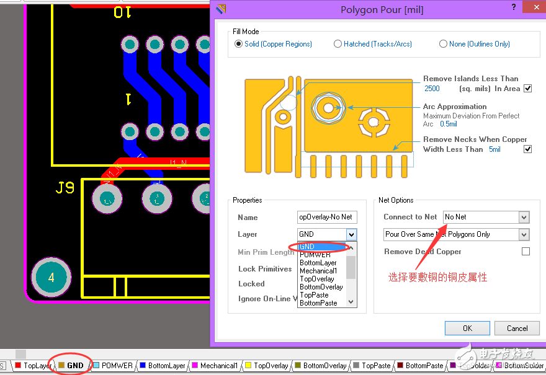Click magenta Mechanical1 color swatch

point(195,365)
